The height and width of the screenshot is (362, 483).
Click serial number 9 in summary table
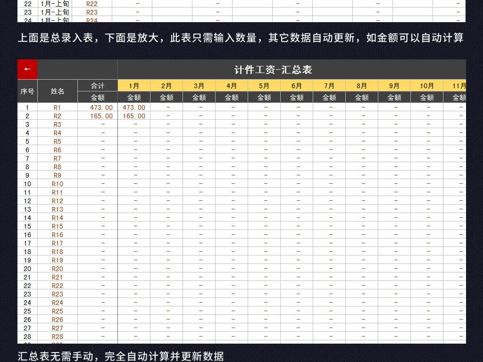point(27,175)
